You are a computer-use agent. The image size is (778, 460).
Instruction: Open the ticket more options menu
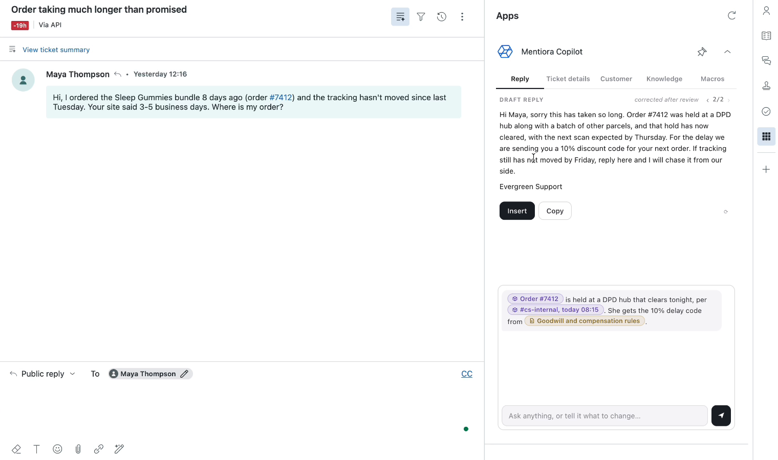(462, 17)
